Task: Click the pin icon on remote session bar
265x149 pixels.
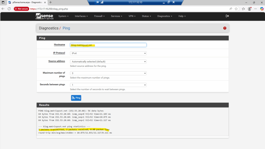Action: pos(97,2)
